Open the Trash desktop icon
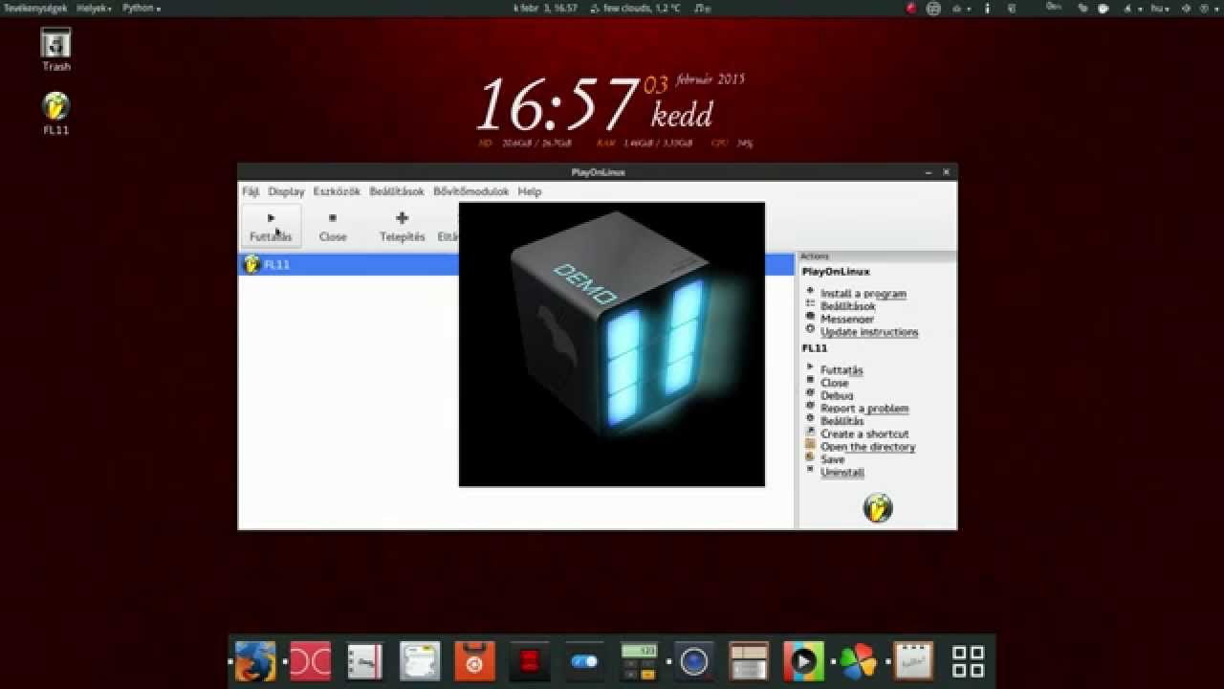The height and width of the screenshot is (689, 1224). (56, 49)
